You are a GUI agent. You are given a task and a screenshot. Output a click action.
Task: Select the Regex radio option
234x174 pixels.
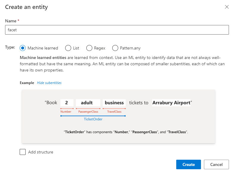point(89,48)
